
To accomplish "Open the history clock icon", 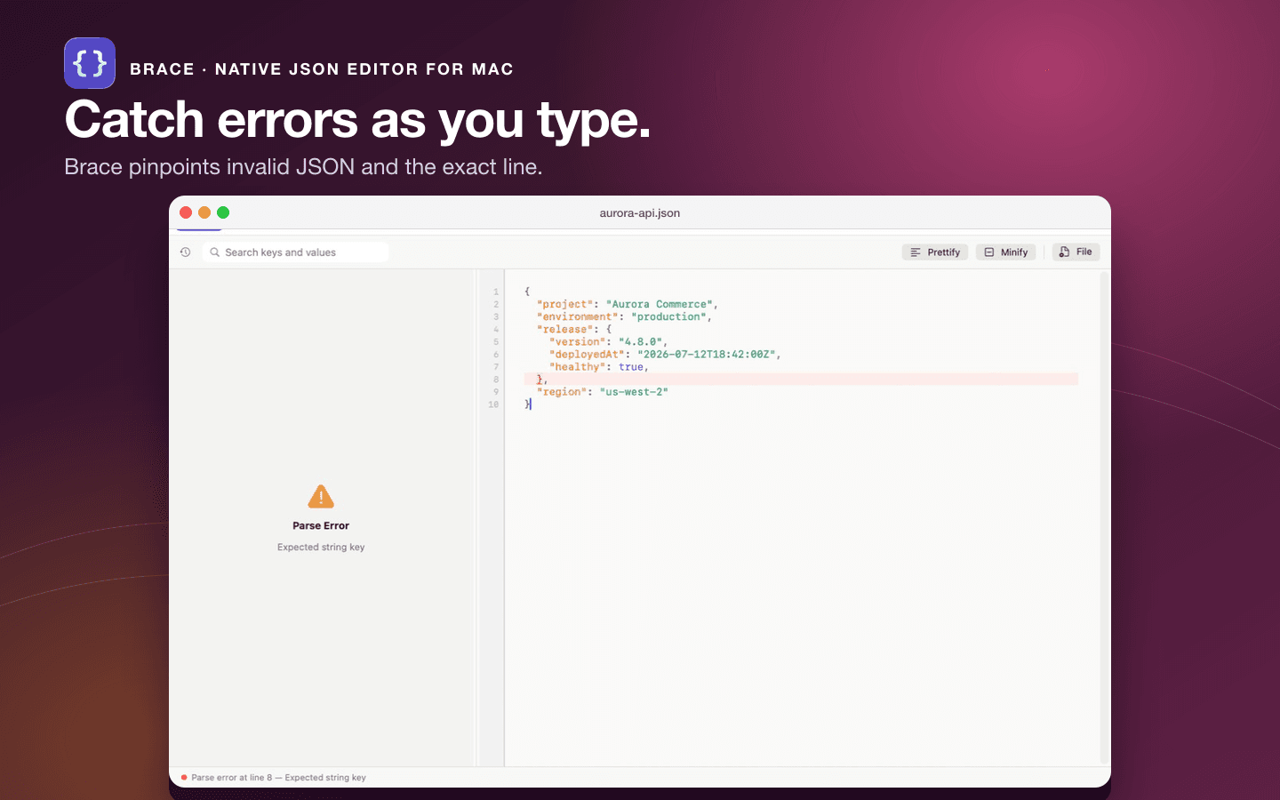I will click(x=185, y=252).
